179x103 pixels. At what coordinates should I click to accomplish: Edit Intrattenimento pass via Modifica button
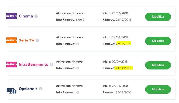pyautogui.click(x=158, y=65)
